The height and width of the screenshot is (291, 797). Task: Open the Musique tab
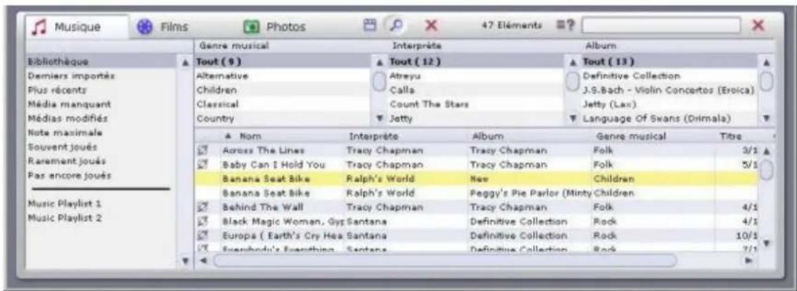tap(77, 26)
